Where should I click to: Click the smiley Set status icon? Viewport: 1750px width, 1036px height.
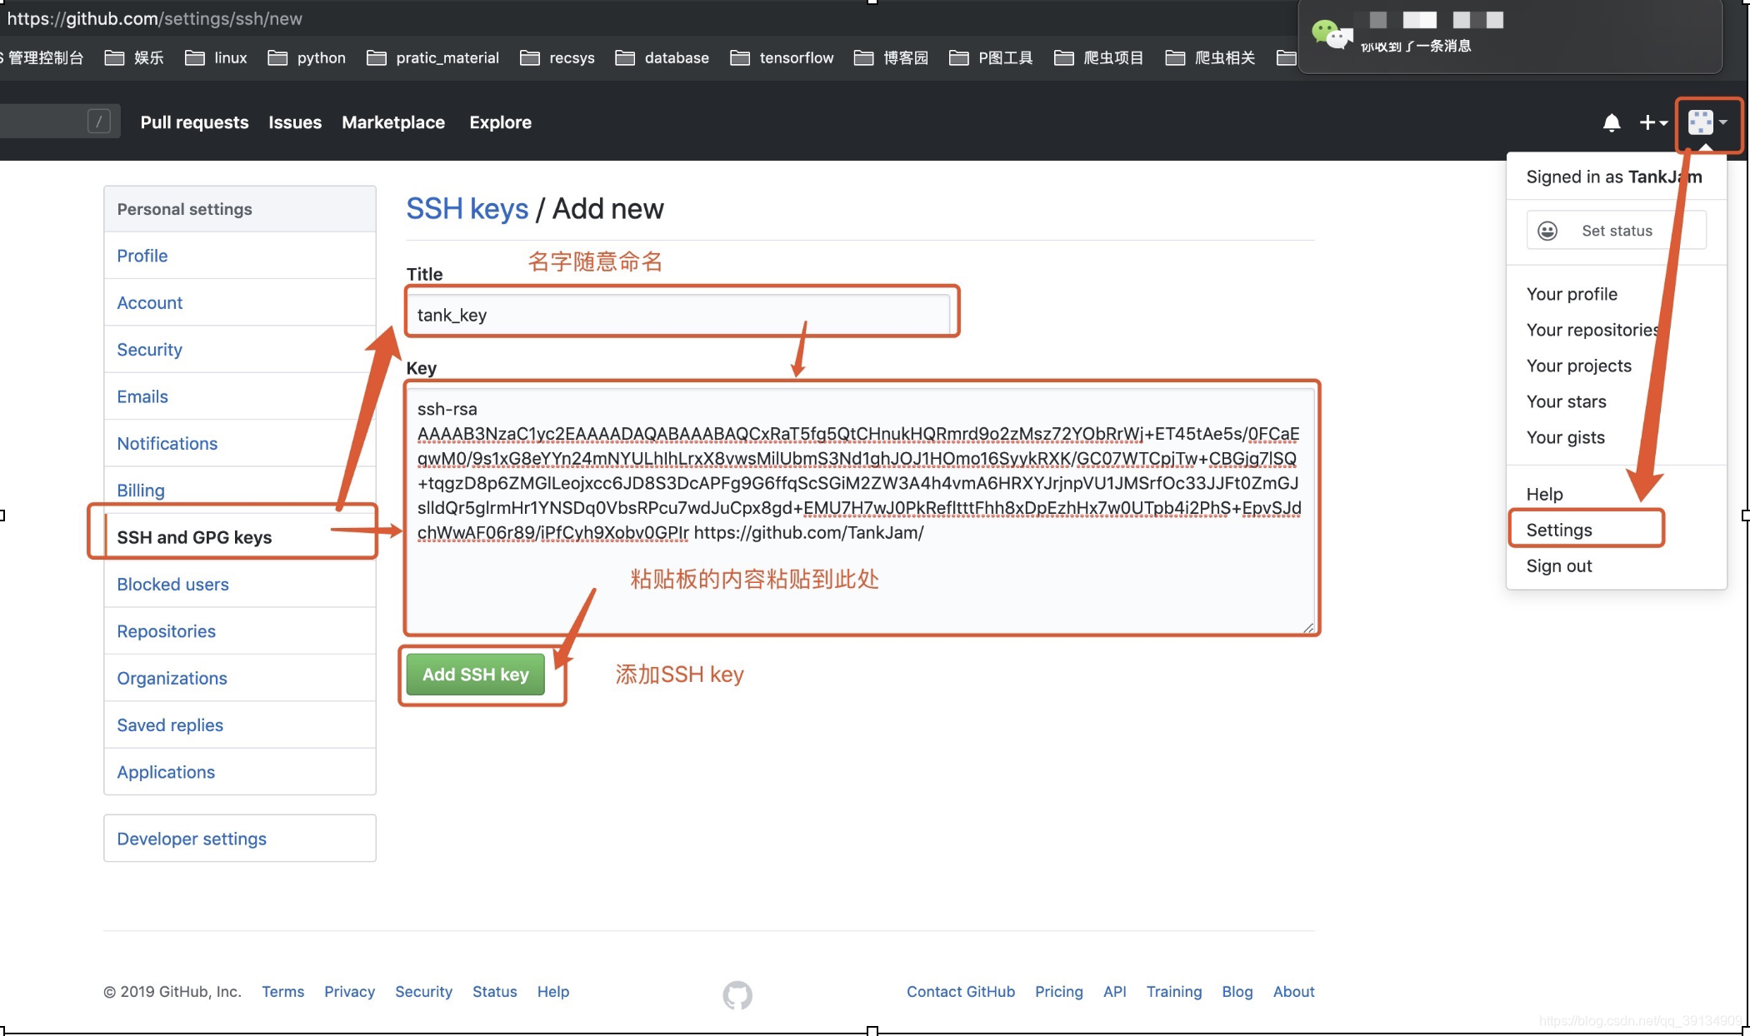pyautogui.click(x=1547, y=231)
